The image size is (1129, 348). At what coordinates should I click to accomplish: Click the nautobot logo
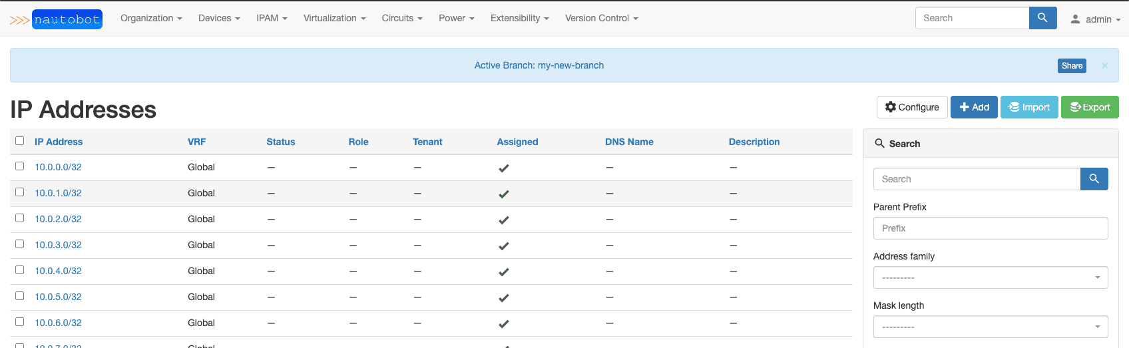pyautogui.click(x=56, y=19)
